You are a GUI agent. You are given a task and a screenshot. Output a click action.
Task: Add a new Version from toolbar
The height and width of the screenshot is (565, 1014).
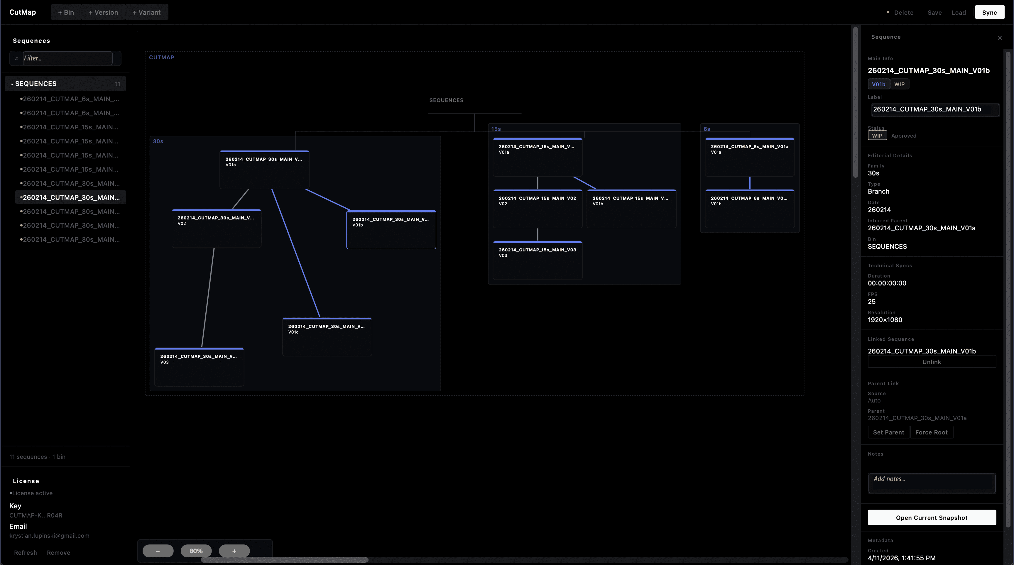103,12
